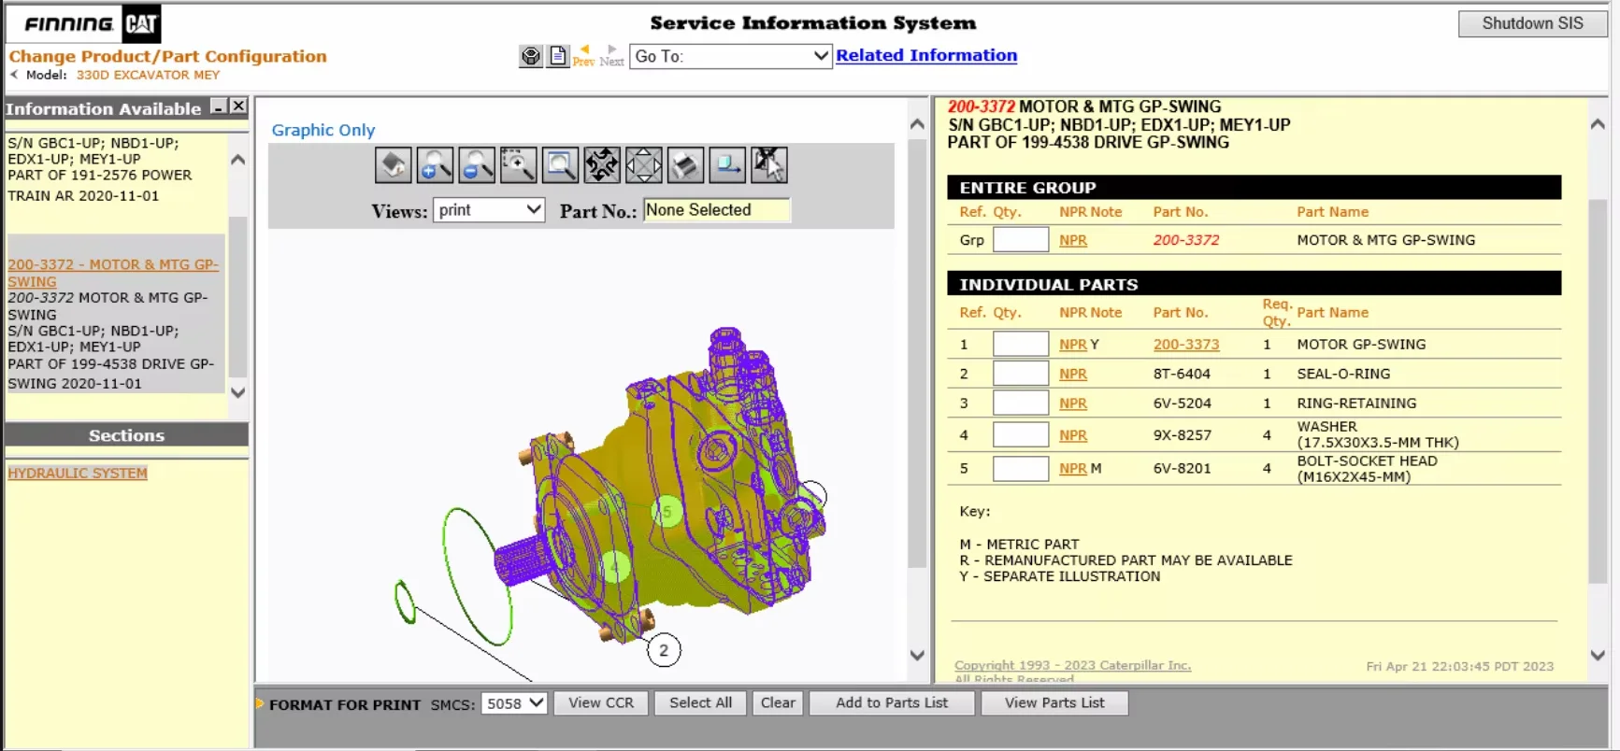Click the home/reset view icon
Viewport: 1620px width, 751px height.
coord(394,165)
